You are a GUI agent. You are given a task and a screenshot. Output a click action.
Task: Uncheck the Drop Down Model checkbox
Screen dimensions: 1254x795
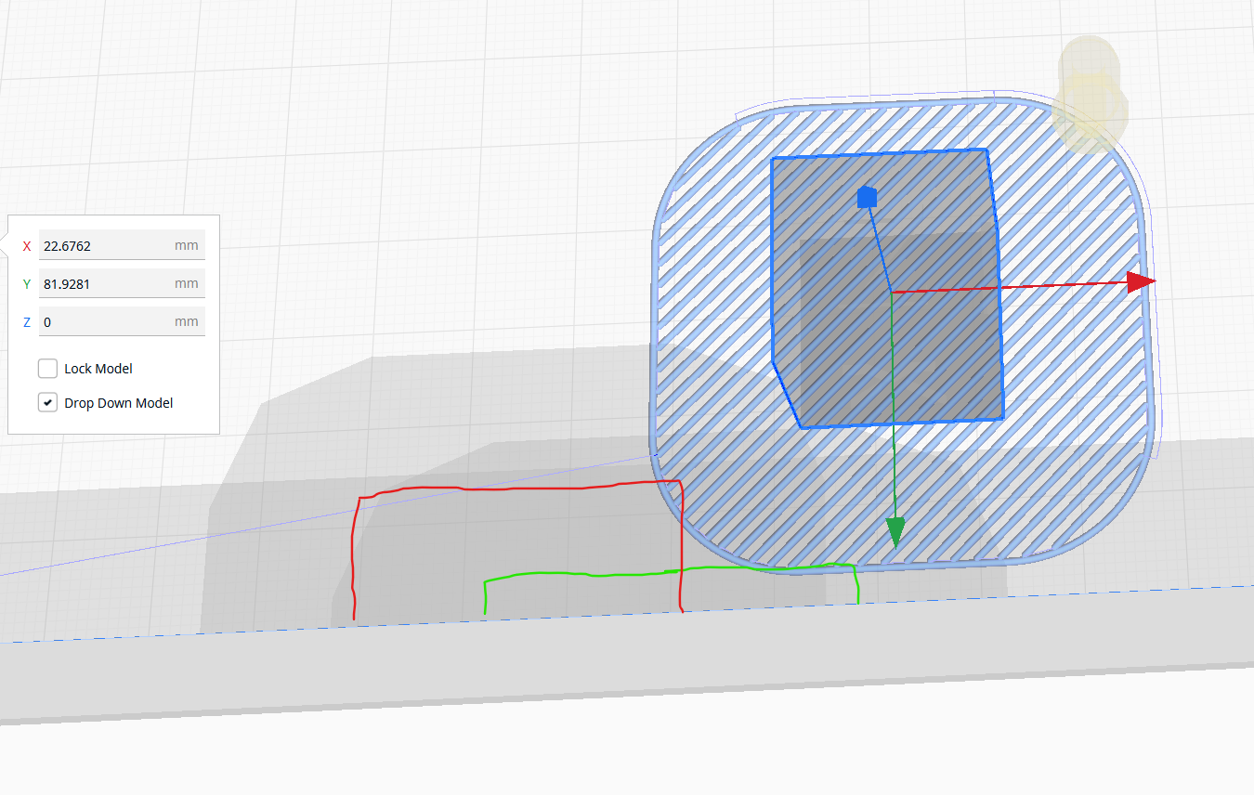coord(47,402)
